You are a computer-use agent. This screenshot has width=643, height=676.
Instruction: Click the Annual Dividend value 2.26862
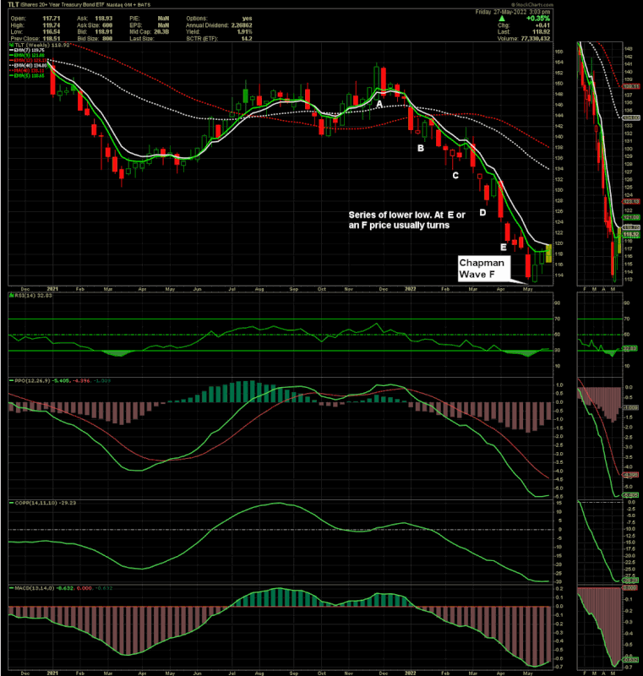(242, 25)
